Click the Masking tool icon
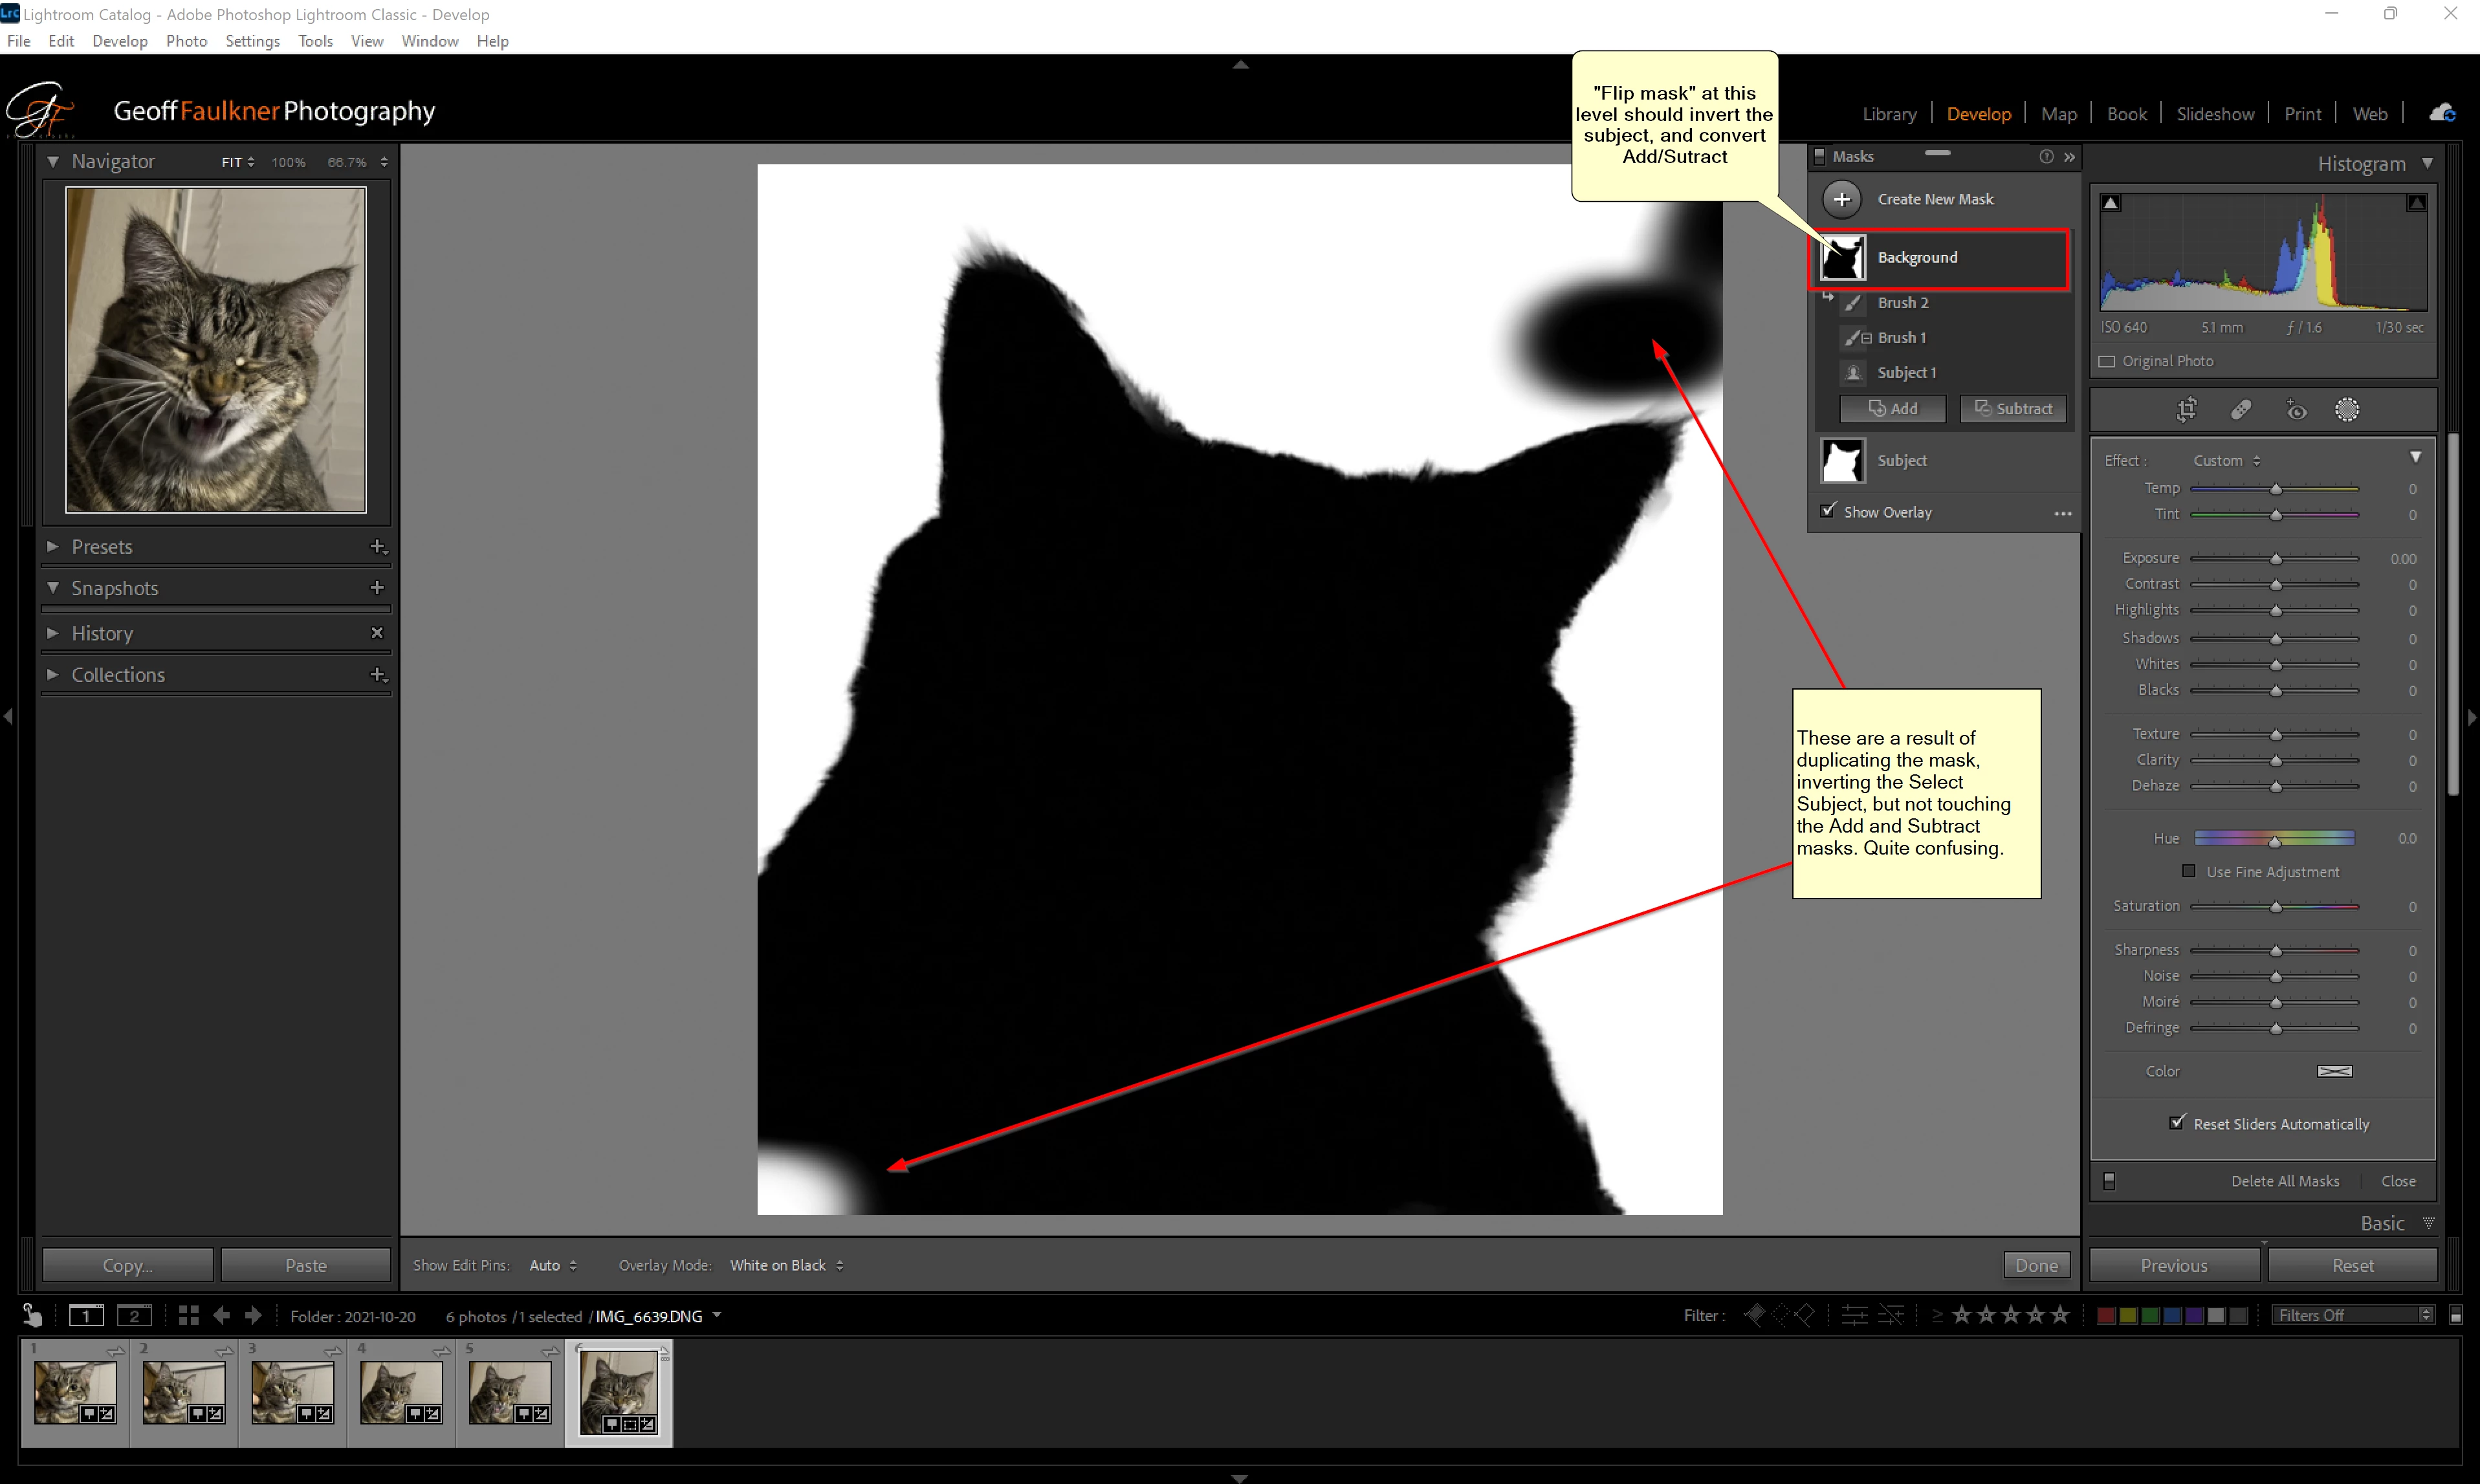 click(2346, 409)
